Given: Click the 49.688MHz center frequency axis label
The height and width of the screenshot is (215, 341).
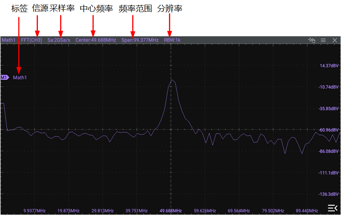Looking at the screenshot, I should pyautogui.click(x=171, y=211).
